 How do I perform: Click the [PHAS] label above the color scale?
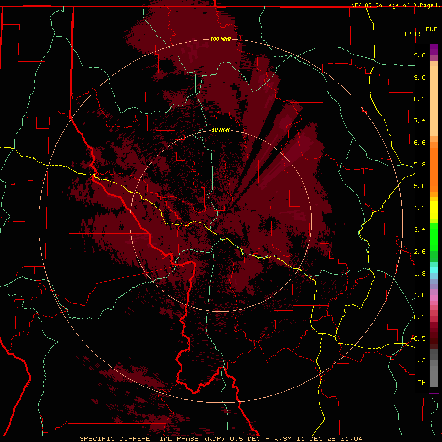[415, 34]
